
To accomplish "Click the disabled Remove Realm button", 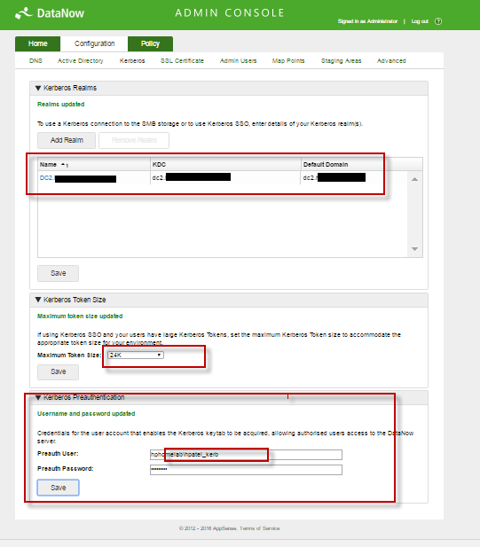I will tap(134, 140).
